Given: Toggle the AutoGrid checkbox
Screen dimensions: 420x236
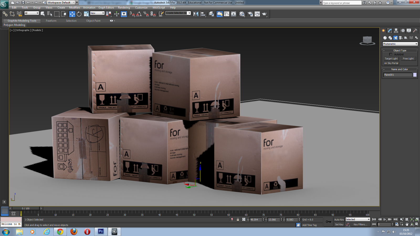Looking at the screenshot, I should coord(391,54).
